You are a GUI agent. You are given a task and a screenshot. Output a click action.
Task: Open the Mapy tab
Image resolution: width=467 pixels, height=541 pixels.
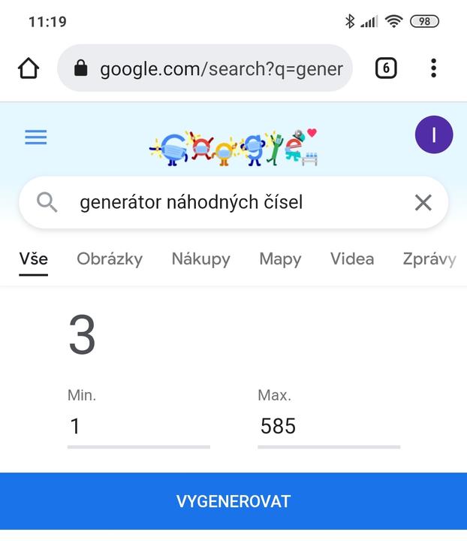click(280, 259)
